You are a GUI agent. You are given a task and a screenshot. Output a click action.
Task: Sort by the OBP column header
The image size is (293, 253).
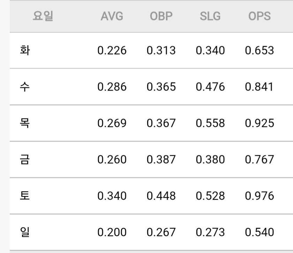point(161,16)
